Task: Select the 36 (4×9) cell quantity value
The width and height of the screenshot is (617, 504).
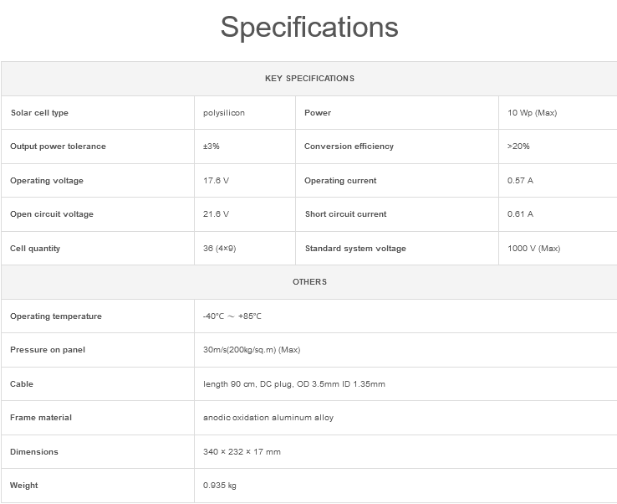Action: [220, 249]
